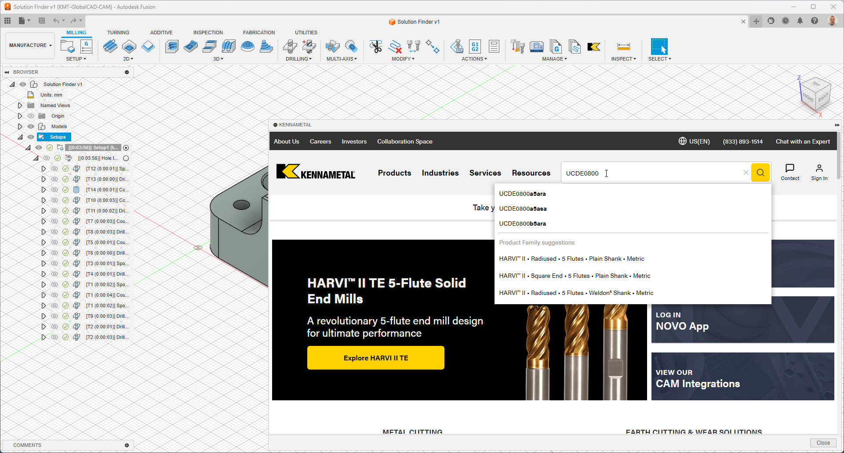This screenshot has height=453, width=844.
Task: Open the notifications bell icon
Action: [x=800, y=21]
